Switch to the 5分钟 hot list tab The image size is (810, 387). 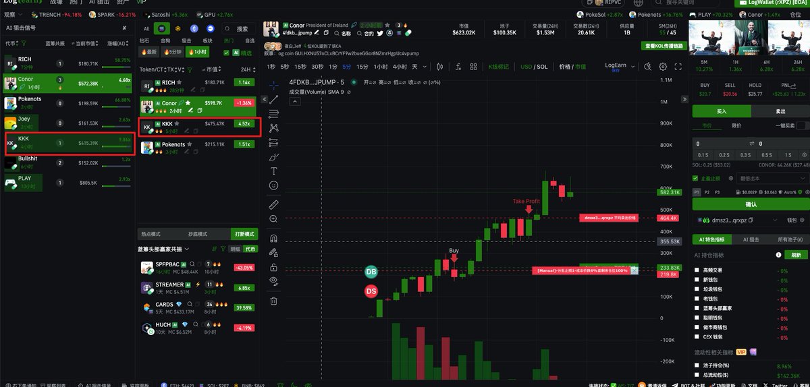[174, 53]
